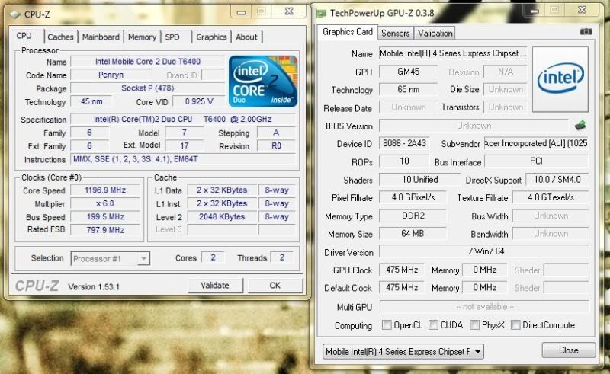Click the Multiplier value x 6.0
Screen dimensions: 610x374
pos(105,203)
